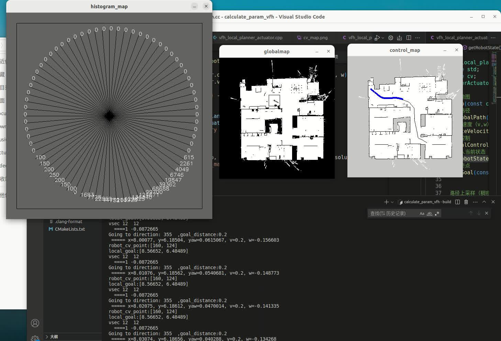Open the Customize Layout gear icon near the tabs

click(390, 38)
